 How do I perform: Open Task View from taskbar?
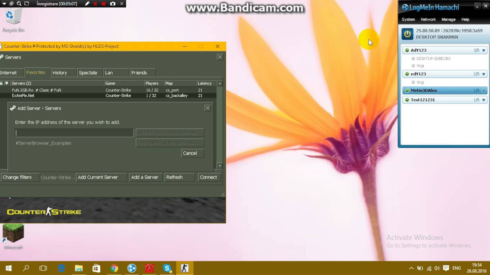pyautogui.click(x=43, y=268)
